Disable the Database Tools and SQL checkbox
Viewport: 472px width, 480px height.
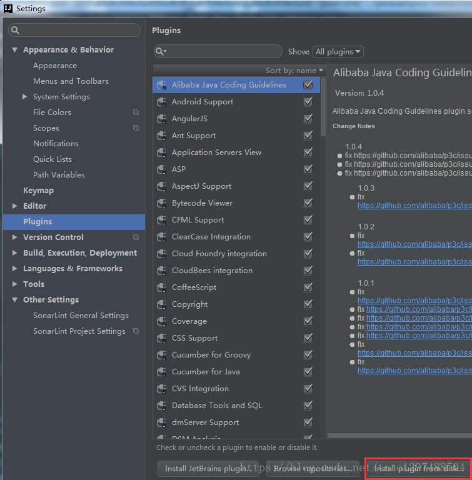click(308, 405)
